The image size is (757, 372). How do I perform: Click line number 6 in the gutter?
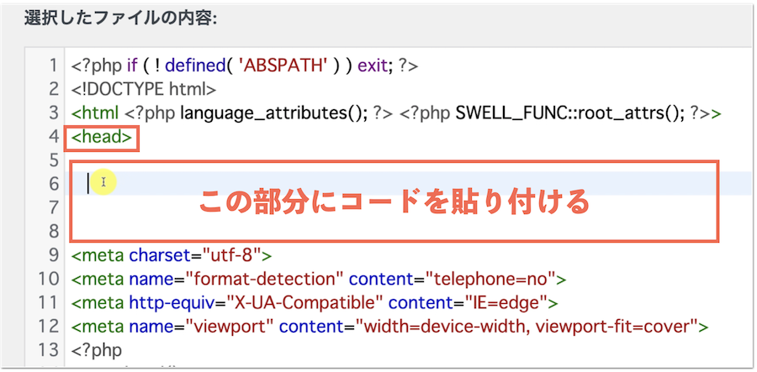[53, 183]
